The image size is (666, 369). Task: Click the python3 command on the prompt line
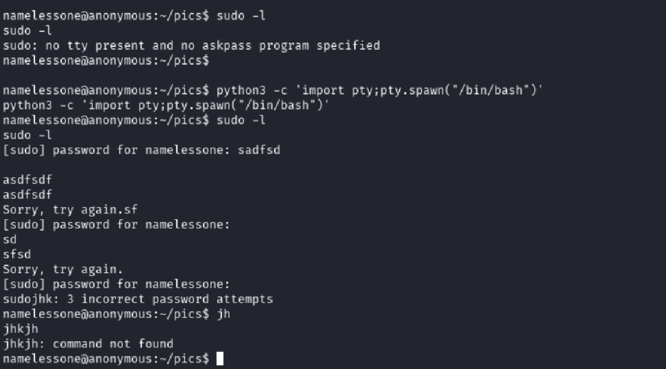click(380, 91)
